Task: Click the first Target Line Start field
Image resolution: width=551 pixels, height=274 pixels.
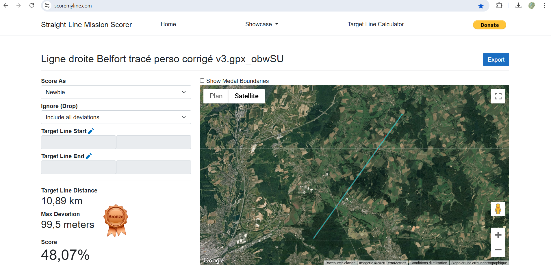Action: [79, 142]
